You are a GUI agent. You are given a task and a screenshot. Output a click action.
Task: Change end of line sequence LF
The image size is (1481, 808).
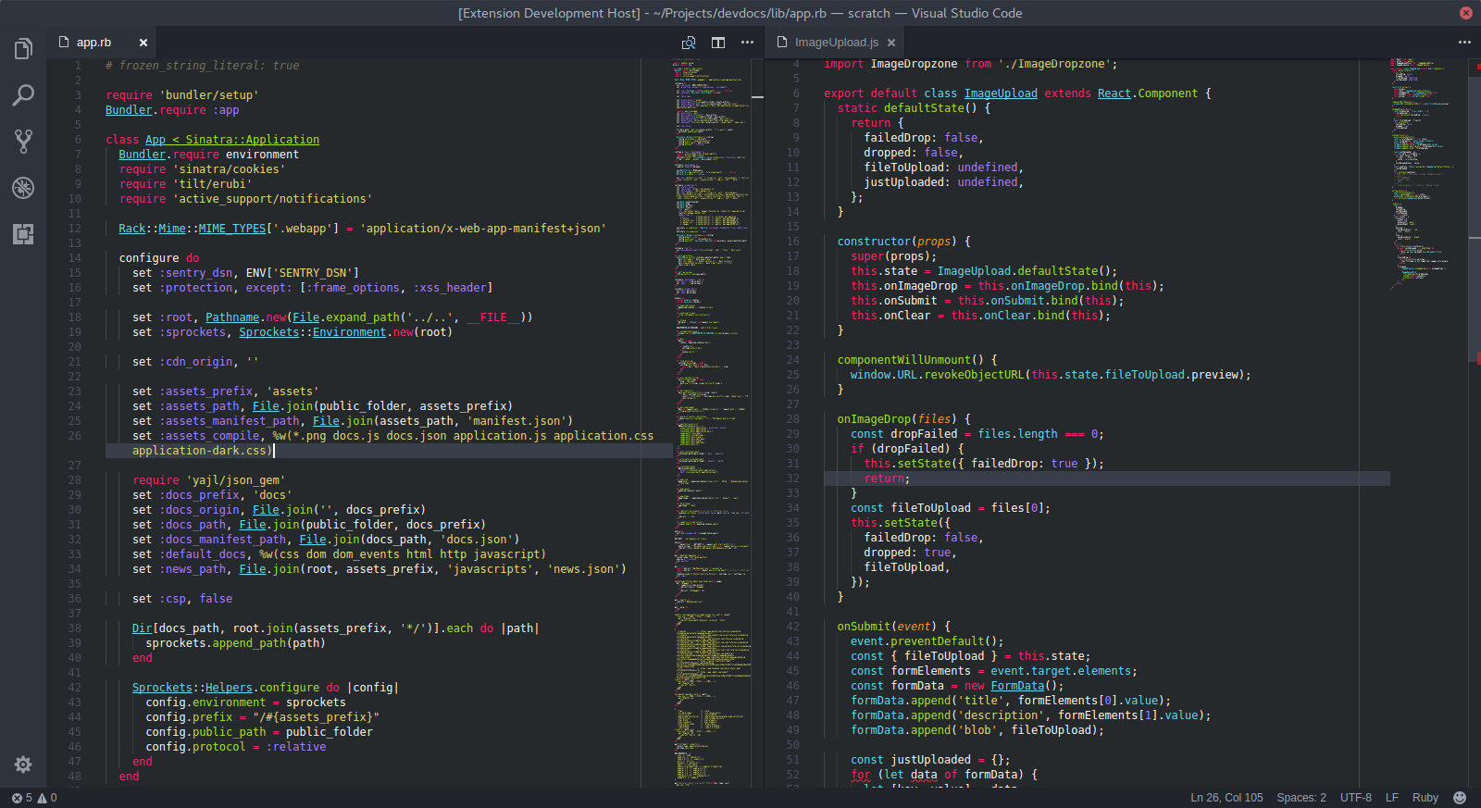1392,798
